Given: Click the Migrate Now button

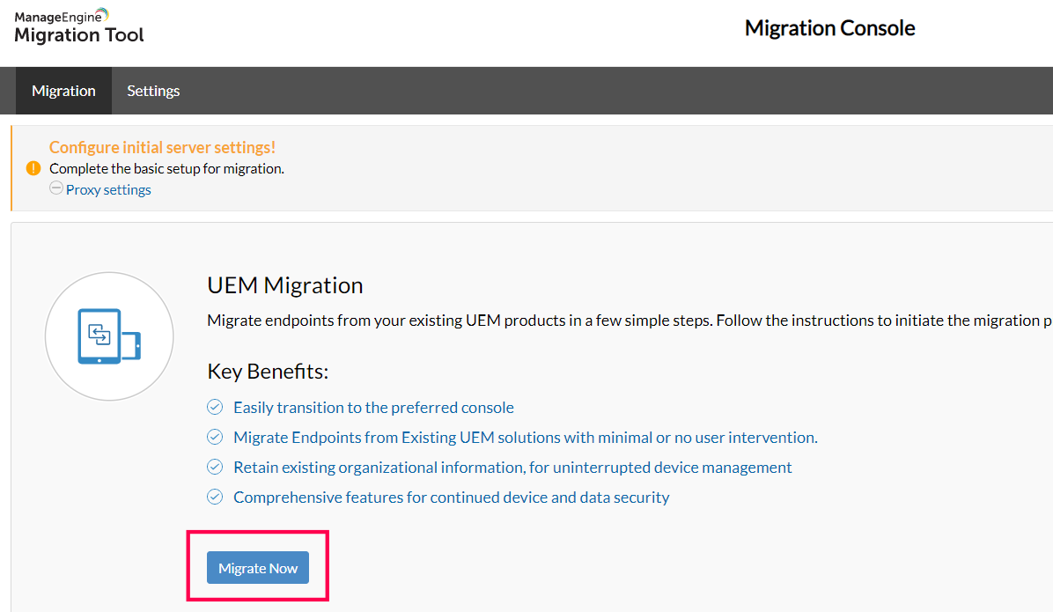Looking at the screenshot, I should 258,568.
